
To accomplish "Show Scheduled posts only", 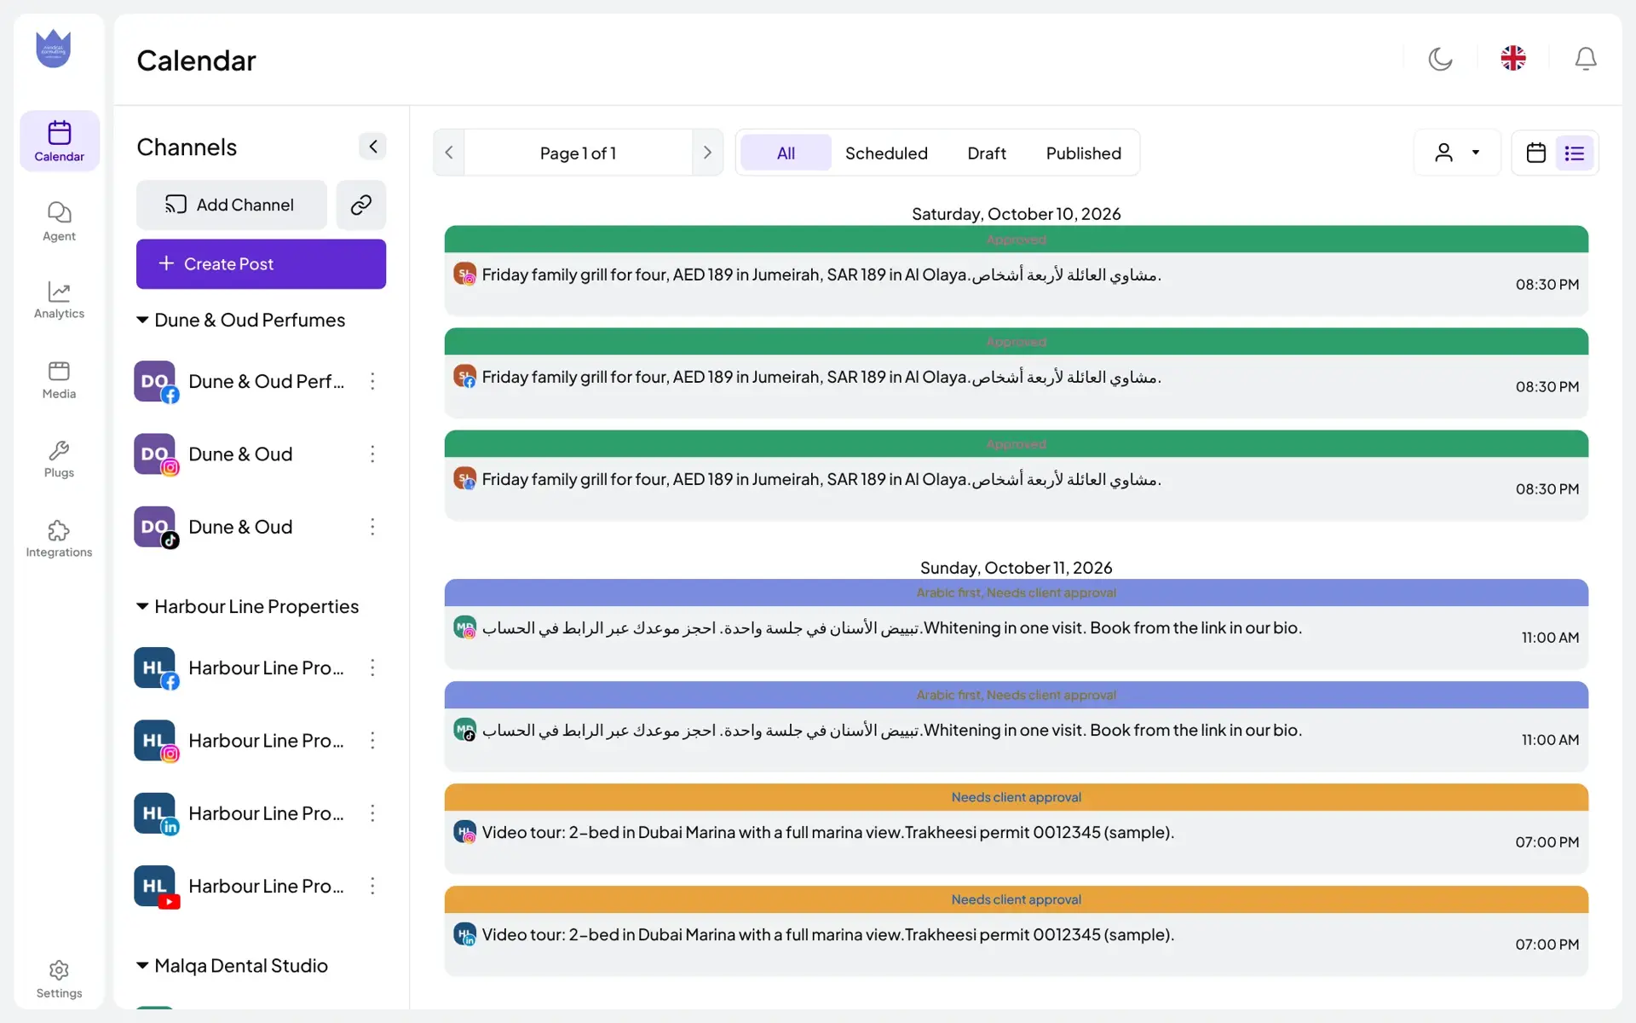I will coord(886,153).
